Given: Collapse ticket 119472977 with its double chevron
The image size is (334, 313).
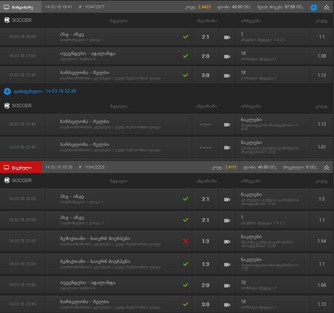Looking at the screenshot, I should coord(326,8).
